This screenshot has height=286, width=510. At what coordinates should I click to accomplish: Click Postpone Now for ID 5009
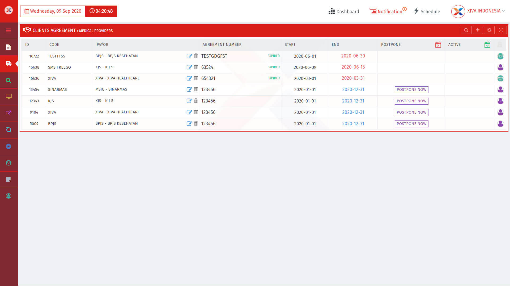pos(411,124)
